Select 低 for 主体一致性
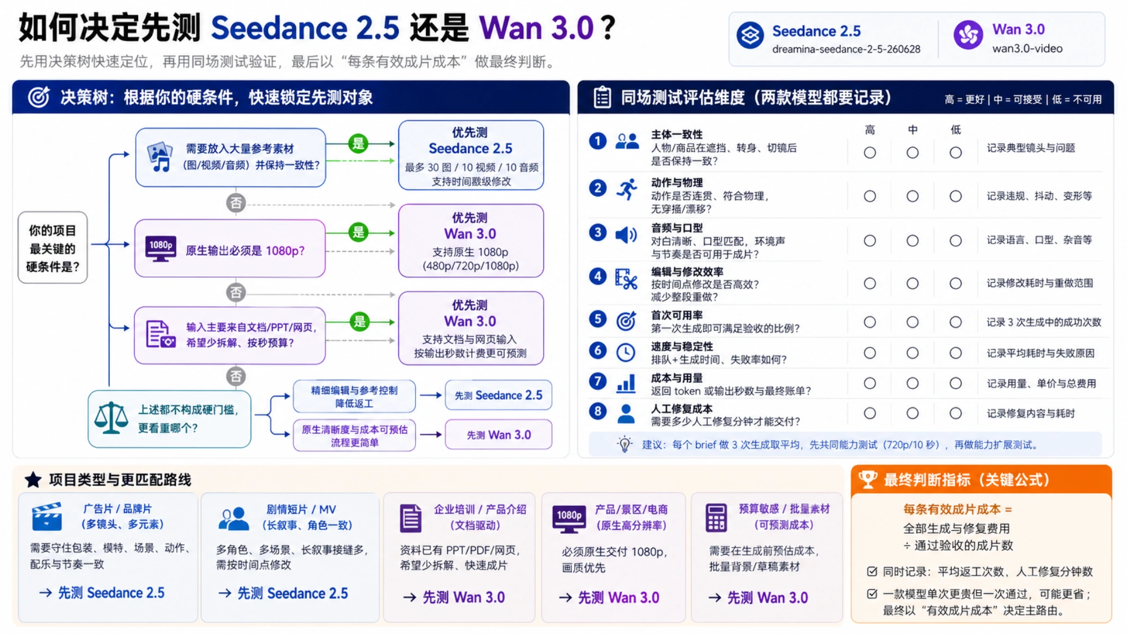Screen dimensions: 1127x634 (956, 153)
